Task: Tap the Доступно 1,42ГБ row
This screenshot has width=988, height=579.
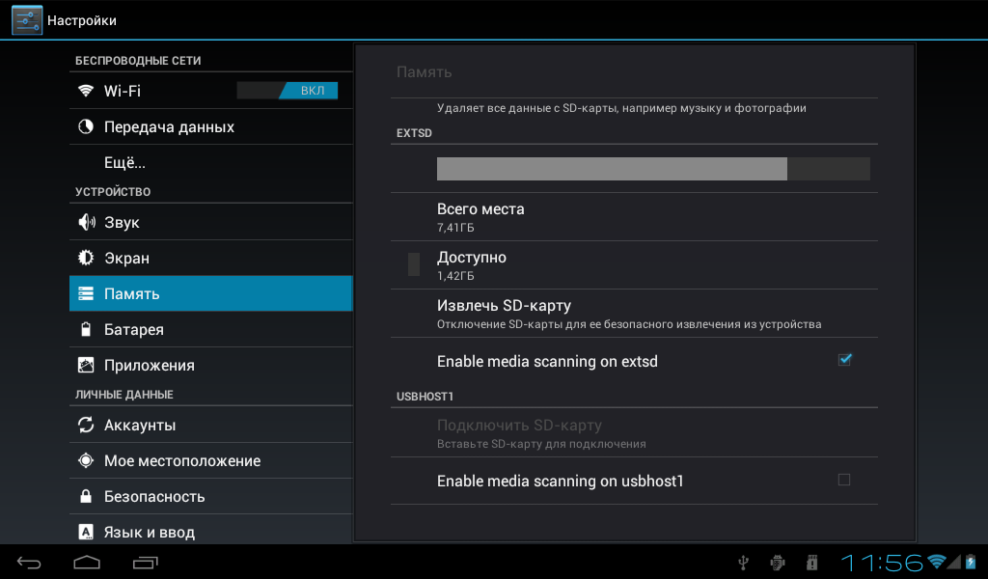Action: (634, 265)
